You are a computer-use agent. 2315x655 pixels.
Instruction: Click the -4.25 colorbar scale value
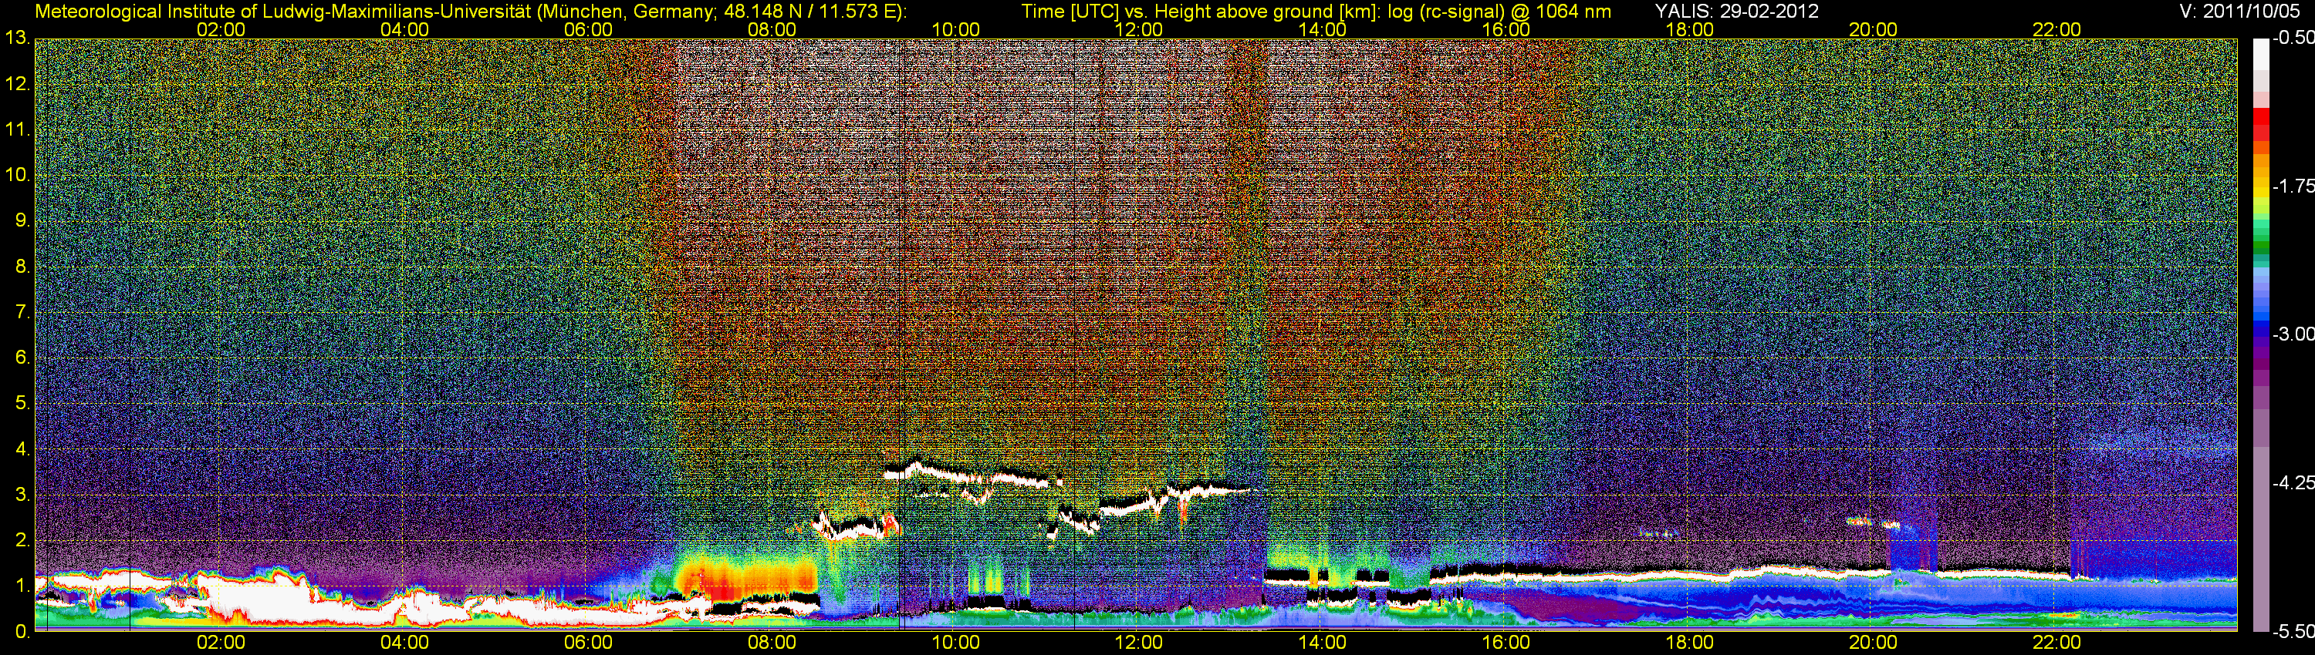pos(2293,482)
